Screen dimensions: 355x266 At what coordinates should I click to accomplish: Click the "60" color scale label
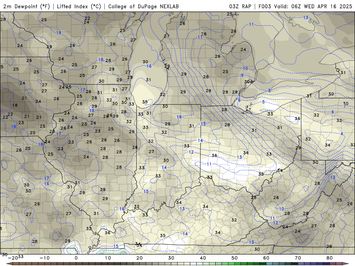tap(266, 258)
